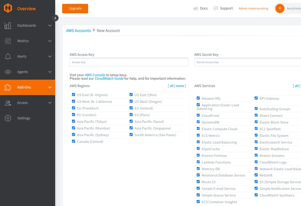Toggle Canada (Central) checkbox
The width and height of the screenshot is (301, 206).
click(x=73, y=141)
